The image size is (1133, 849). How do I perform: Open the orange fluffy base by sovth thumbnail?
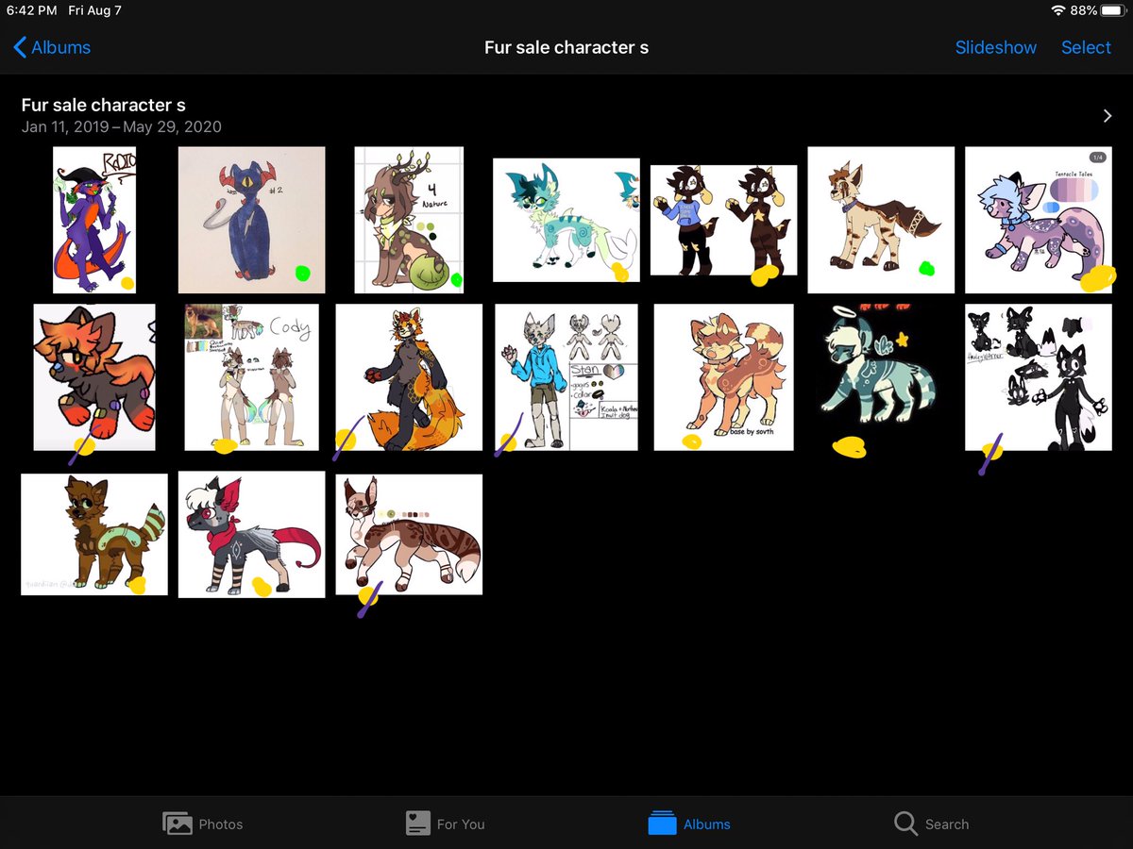point(723,377)
